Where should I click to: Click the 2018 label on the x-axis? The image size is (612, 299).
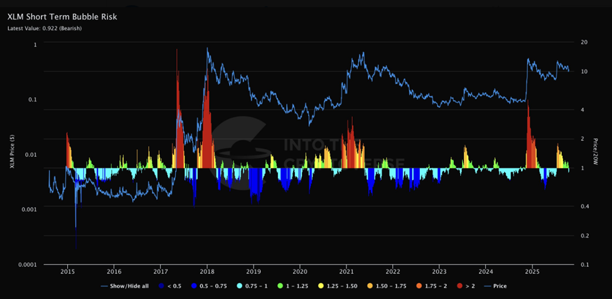tap(207, 271)
